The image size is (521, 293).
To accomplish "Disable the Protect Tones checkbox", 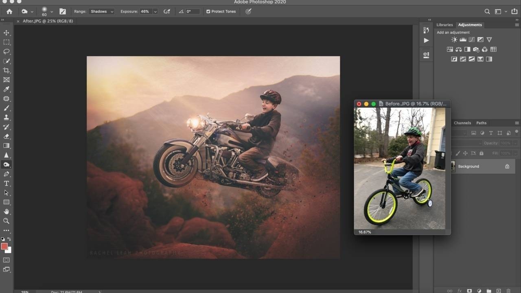I will [208, 11].
